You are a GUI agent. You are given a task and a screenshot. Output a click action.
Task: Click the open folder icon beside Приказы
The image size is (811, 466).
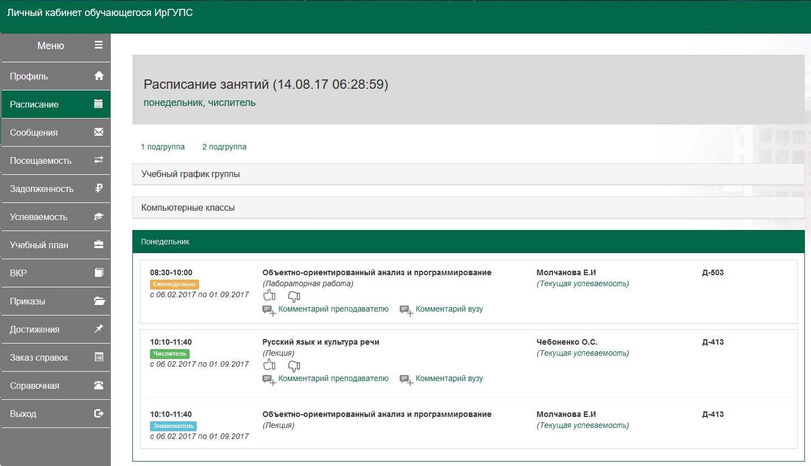99,301
